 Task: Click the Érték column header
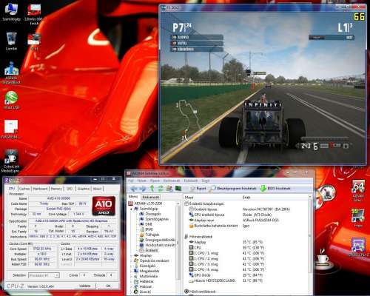coord(275,198)
